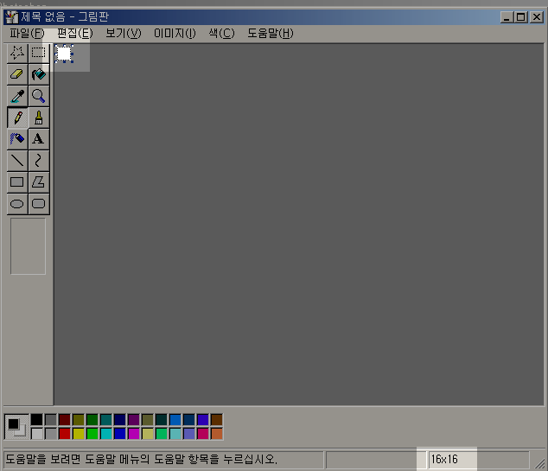Open the 편집(E) menu

click(75, 34)
